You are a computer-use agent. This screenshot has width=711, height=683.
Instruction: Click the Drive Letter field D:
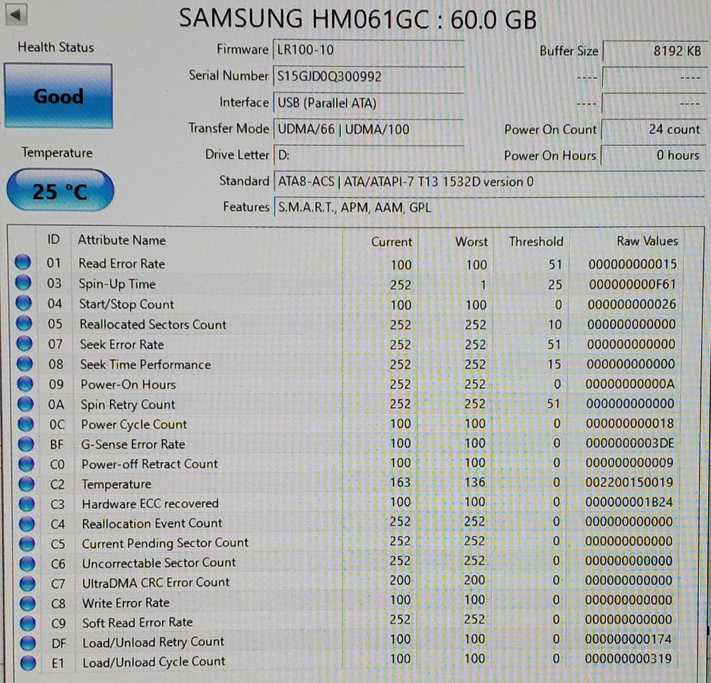click(x=369, y=155)
